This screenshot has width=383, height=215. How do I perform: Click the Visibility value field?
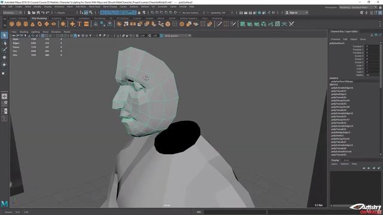point(372,75)
